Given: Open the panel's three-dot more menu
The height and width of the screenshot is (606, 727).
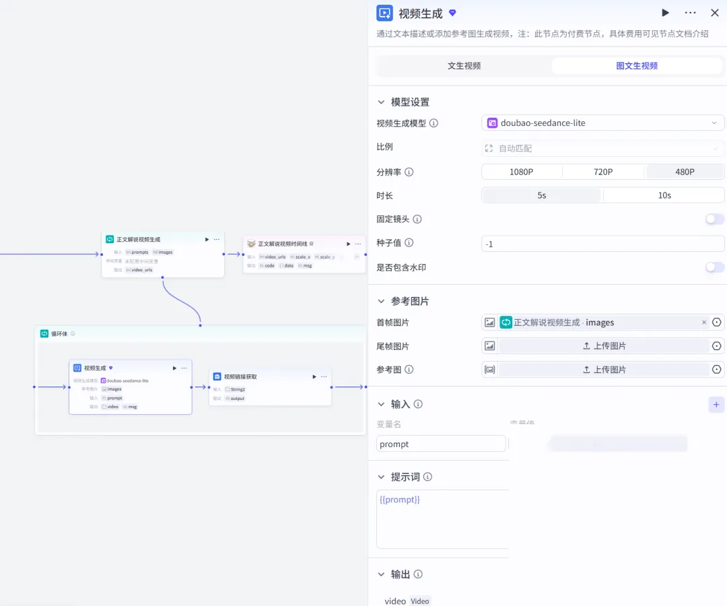Looking at the screenshot, I should coord(690,13).
